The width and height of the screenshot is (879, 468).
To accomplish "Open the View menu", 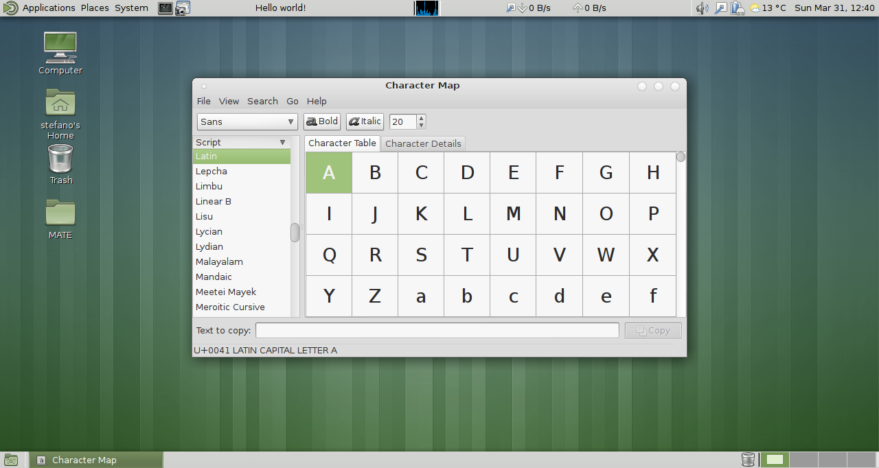I will 229,101.
